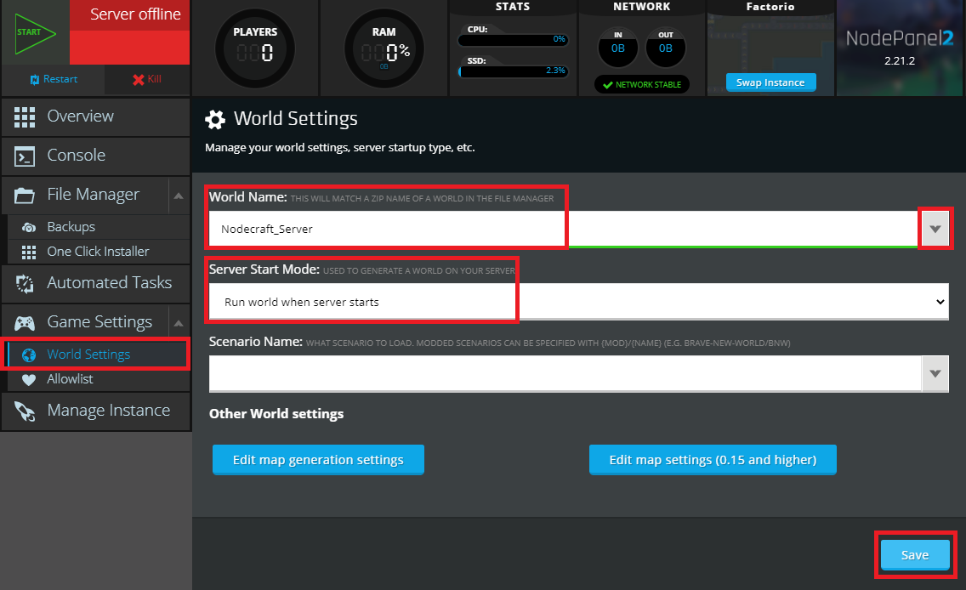The image size is (966, 590).
Task: Click the SSD usage bar
Action: point(514,71)
